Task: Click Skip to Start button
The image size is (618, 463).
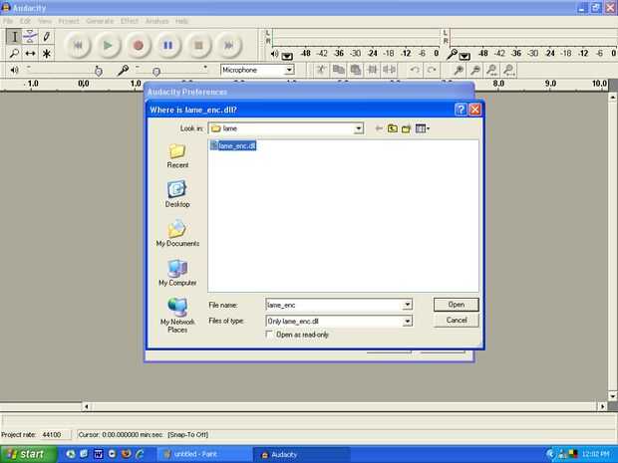Action: click(x=78, y=45)
